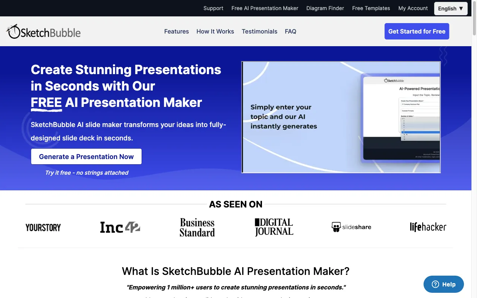Click the Lifehacker logo
Screen dimensions: 477x298
428,227
